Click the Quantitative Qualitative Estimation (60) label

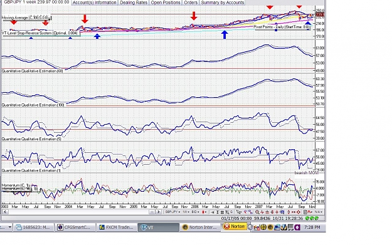click(x=32, y=71)
